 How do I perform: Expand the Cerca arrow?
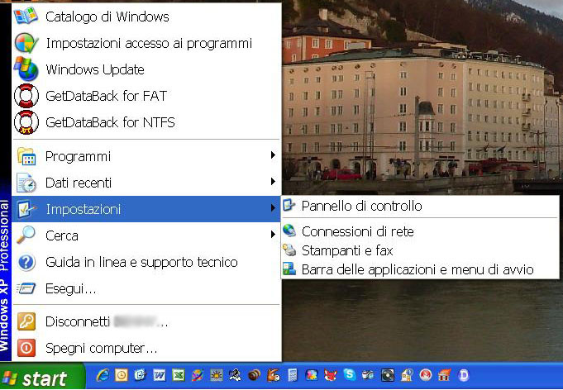[x=273, y=235]
